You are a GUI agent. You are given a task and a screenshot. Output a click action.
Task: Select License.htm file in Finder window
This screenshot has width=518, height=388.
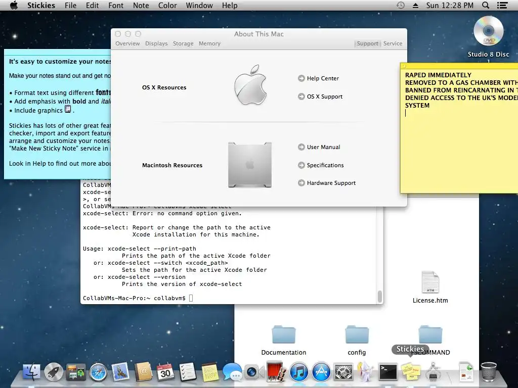pos(430,282)
